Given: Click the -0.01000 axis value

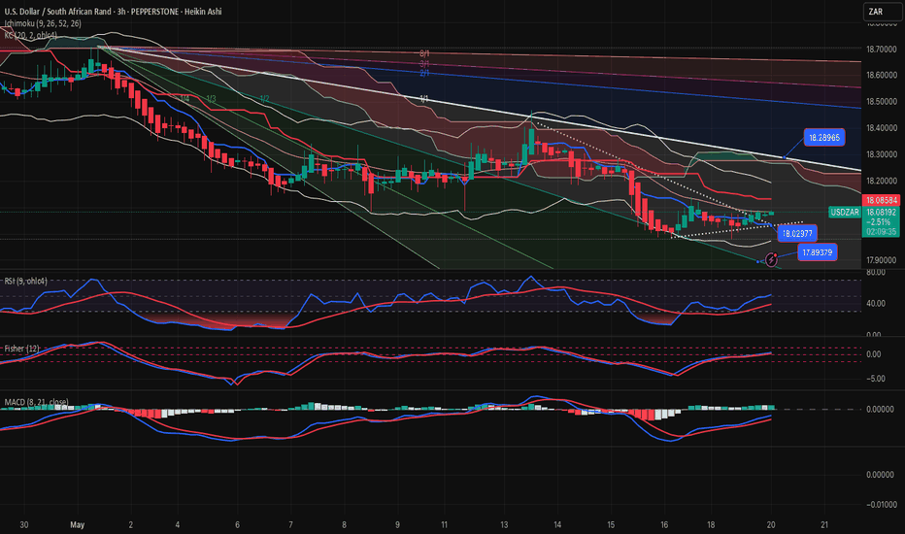Looking at the screenshot, I should [882, 505].
